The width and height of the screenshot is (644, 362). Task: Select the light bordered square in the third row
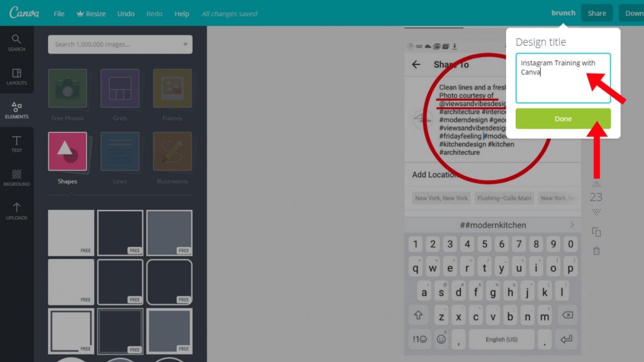click(x=71, y=331)
